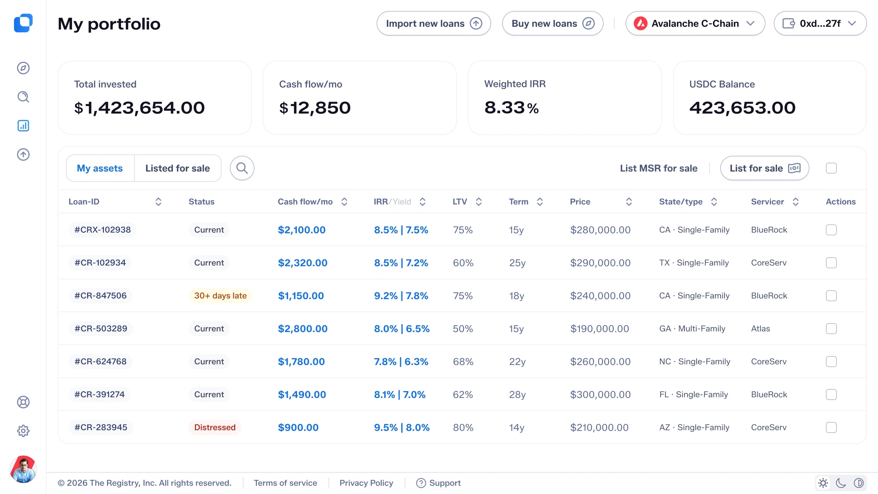Open the upload arrow icon in sidebar

[23, 154]
